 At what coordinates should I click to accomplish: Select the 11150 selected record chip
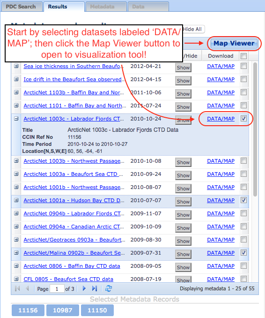[x=97, y=310]
